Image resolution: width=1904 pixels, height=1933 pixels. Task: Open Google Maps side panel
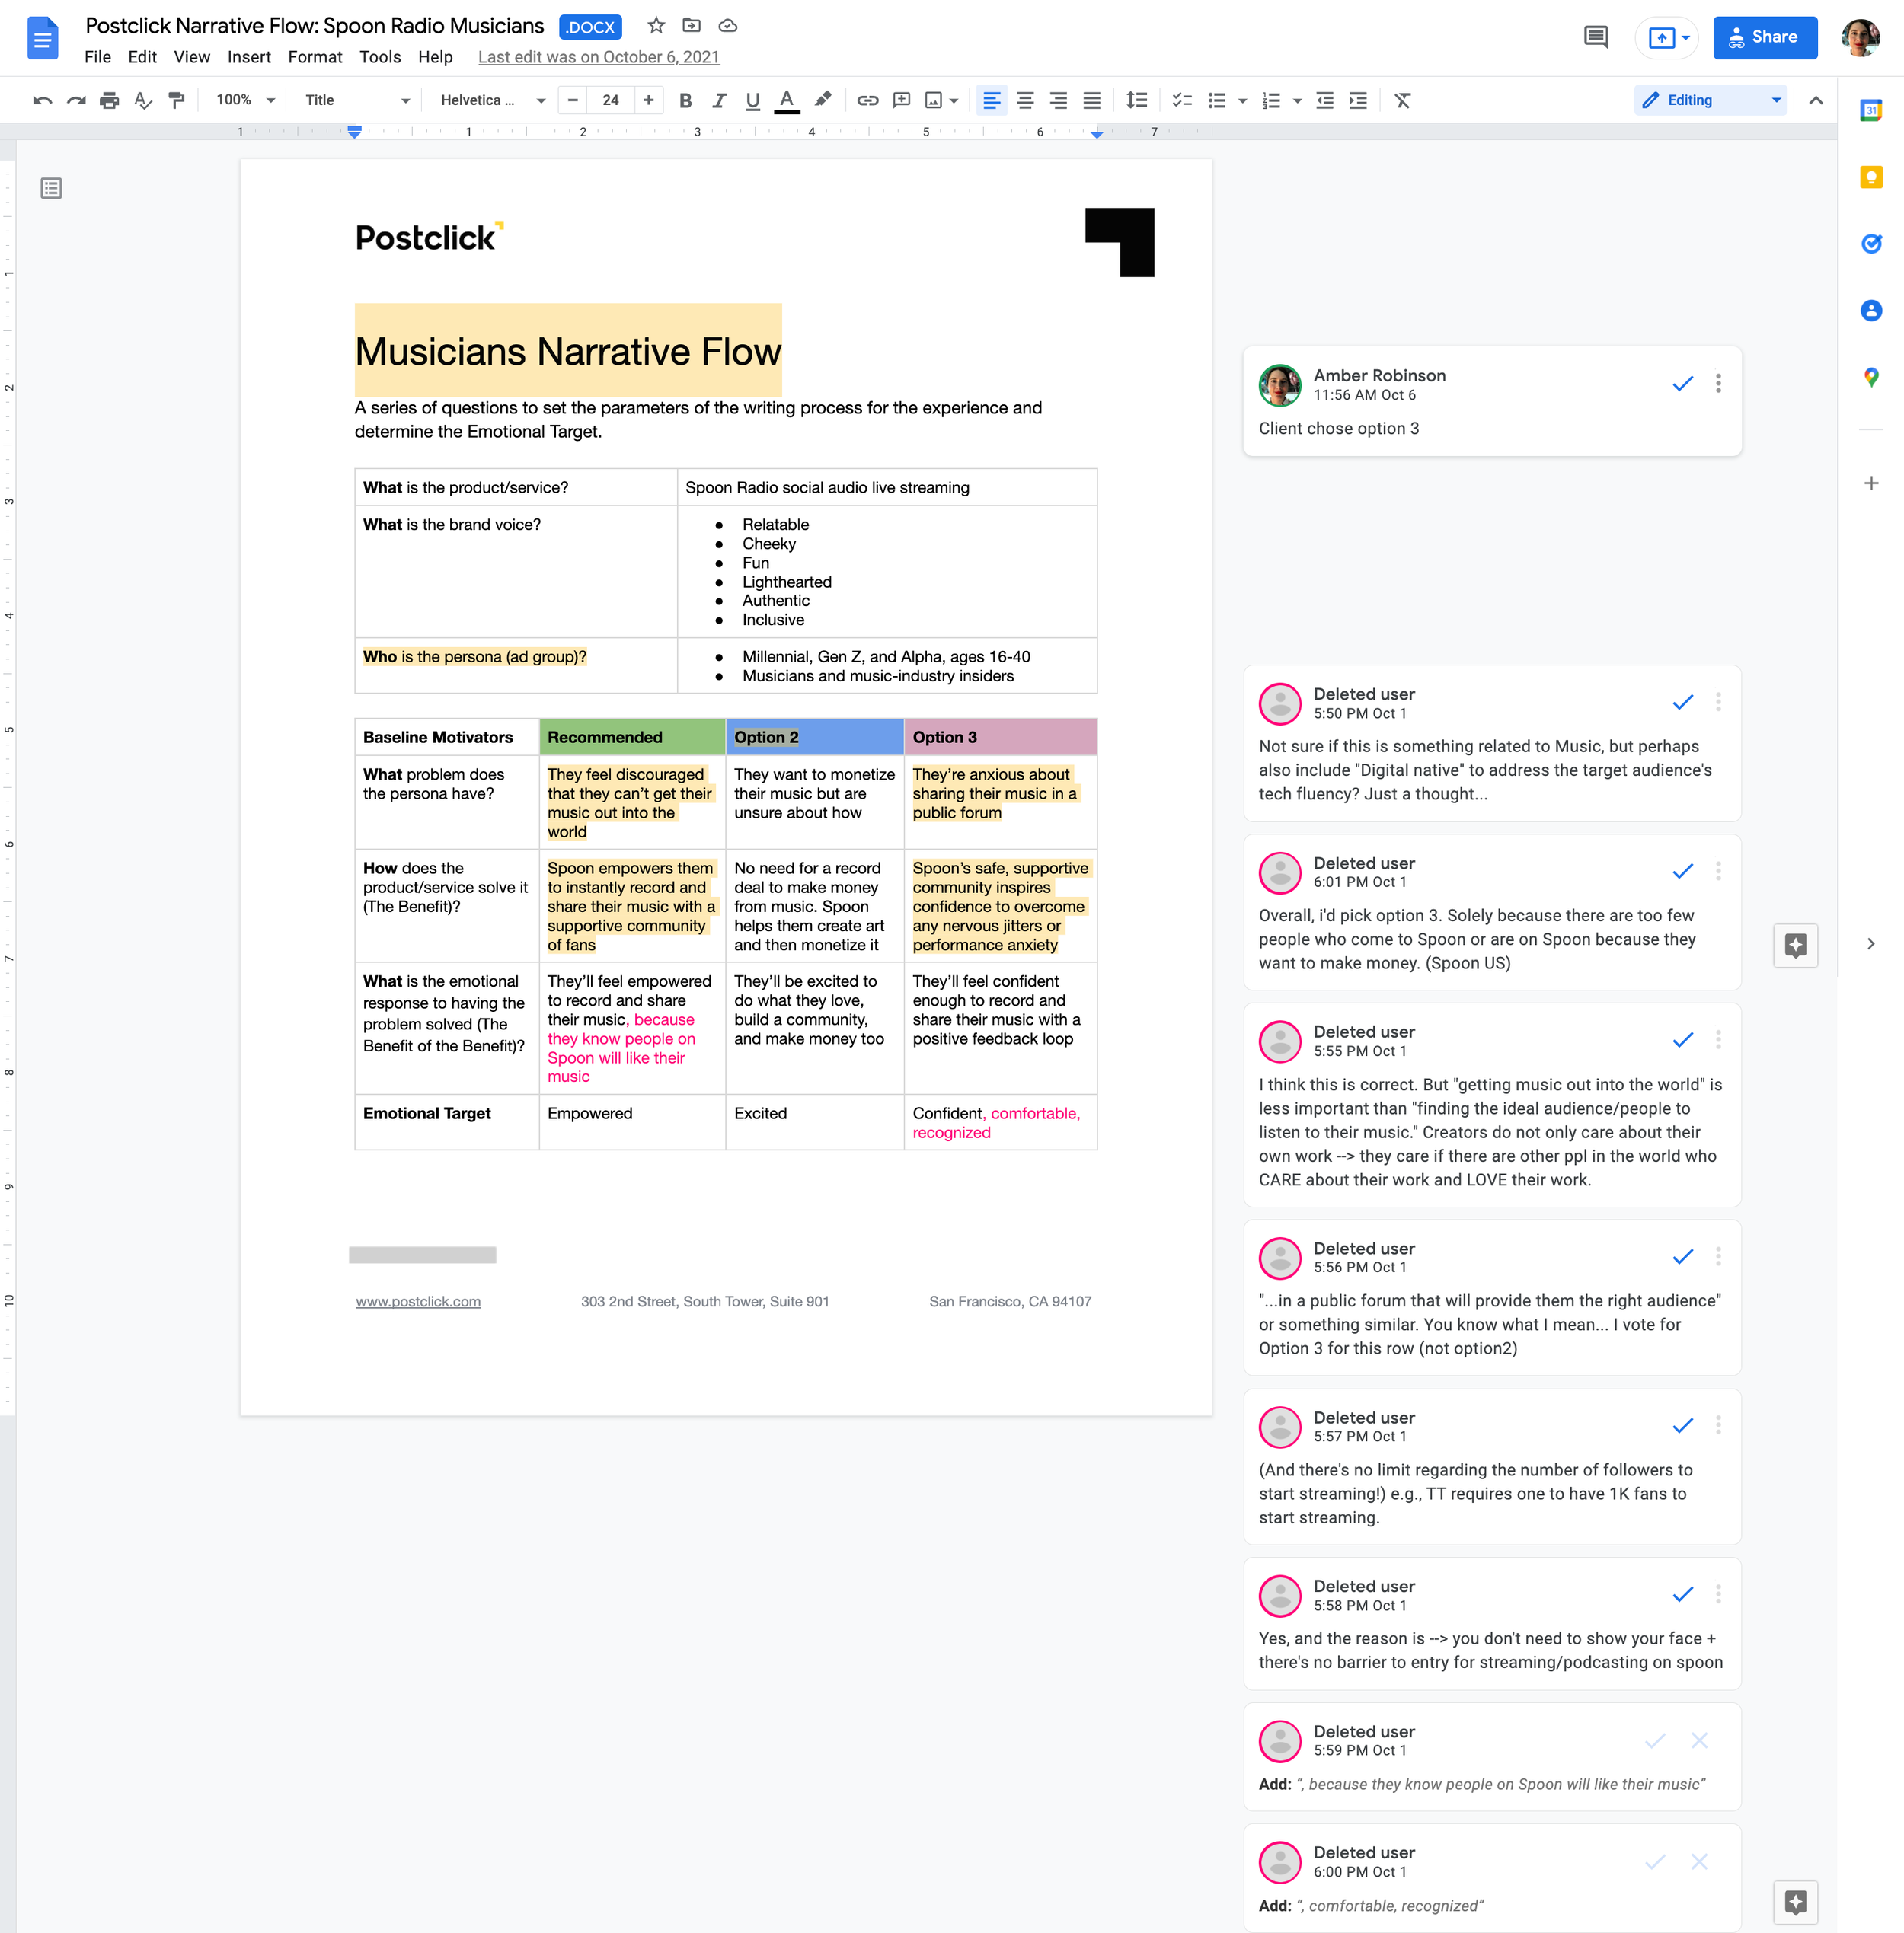coord(1871,378)
